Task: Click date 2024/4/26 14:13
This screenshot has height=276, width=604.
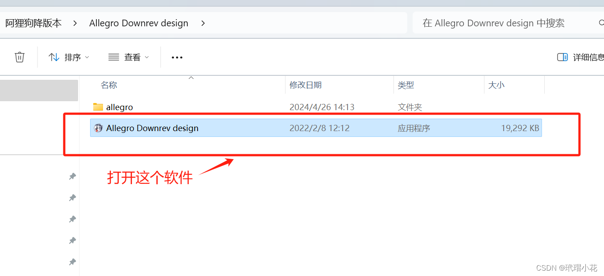Action: pos(322,107)
